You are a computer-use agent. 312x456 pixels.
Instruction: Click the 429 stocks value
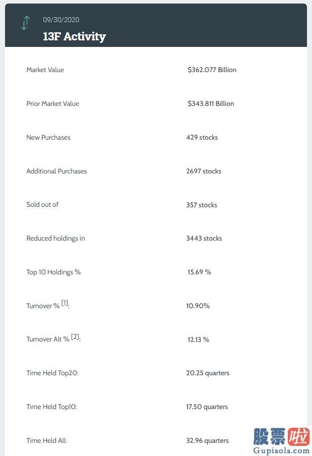click(202, 137)
